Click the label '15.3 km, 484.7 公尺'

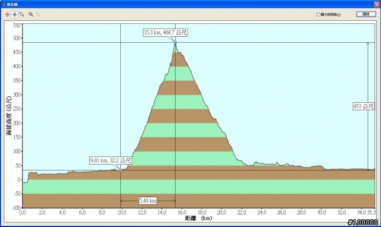pos(165,33)
